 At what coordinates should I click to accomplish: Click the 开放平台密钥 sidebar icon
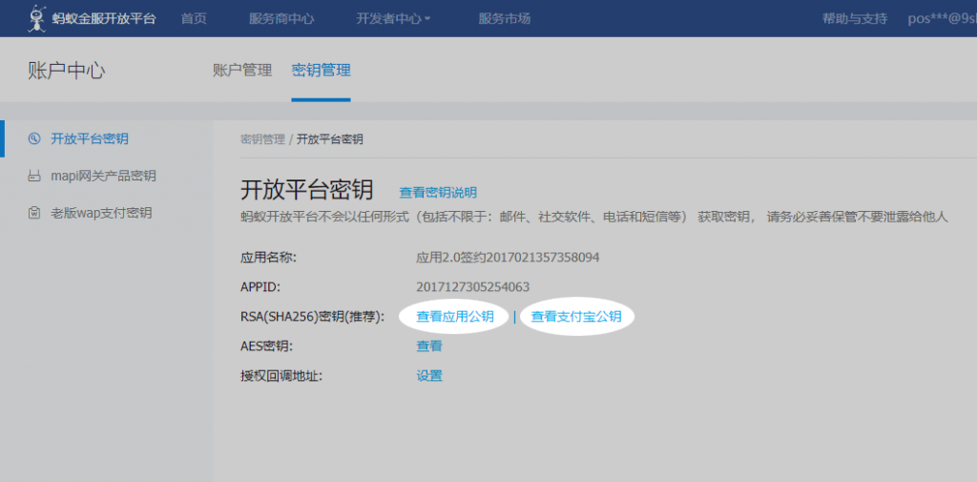click(x=34, y=139)
